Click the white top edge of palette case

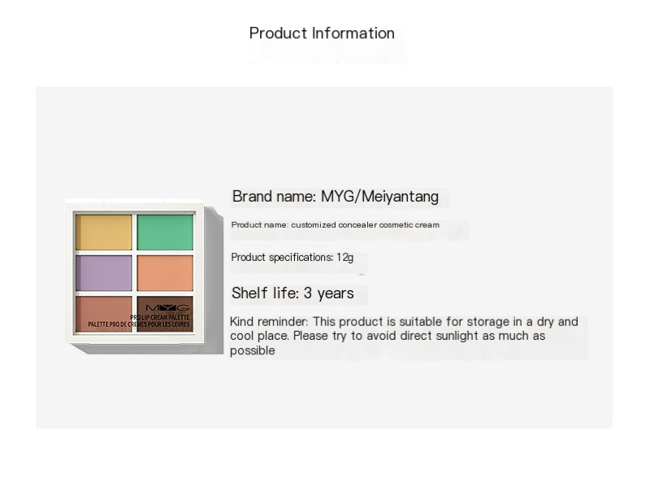tap(134, 205)
